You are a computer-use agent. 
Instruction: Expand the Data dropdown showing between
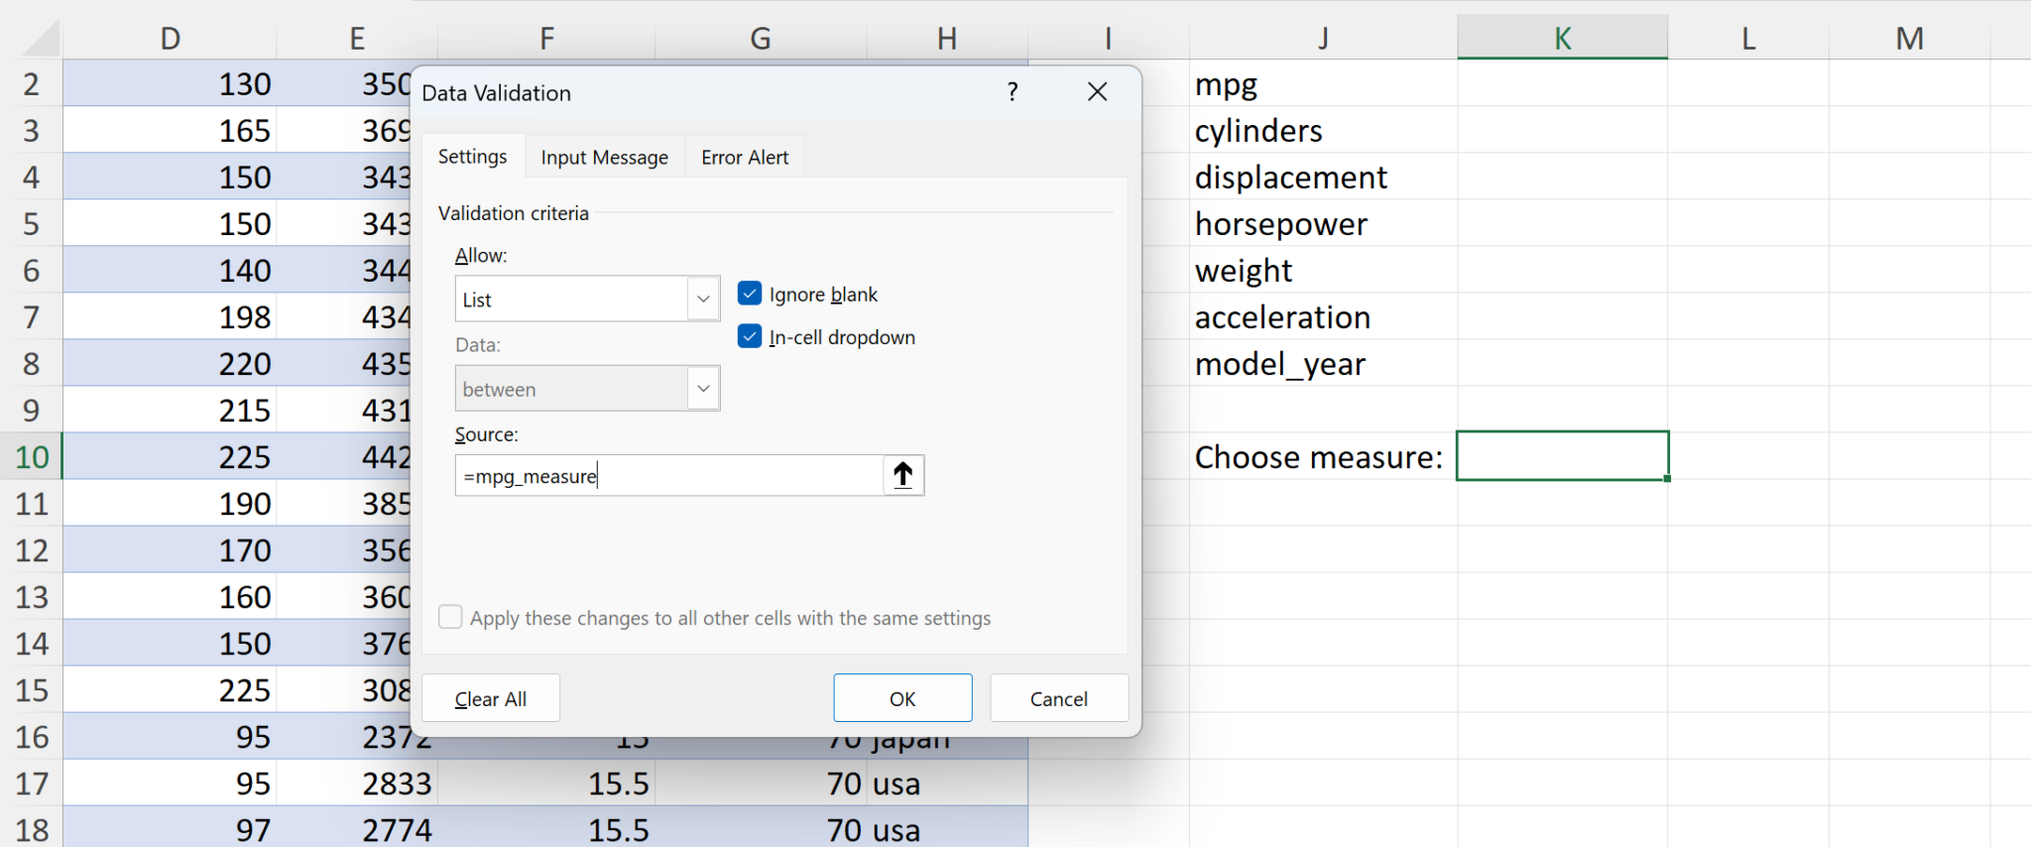[x=703, y=389]
